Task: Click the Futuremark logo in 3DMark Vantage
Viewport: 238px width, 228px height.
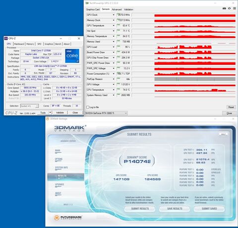Action: pyautogui.click(x=68, y=218)
